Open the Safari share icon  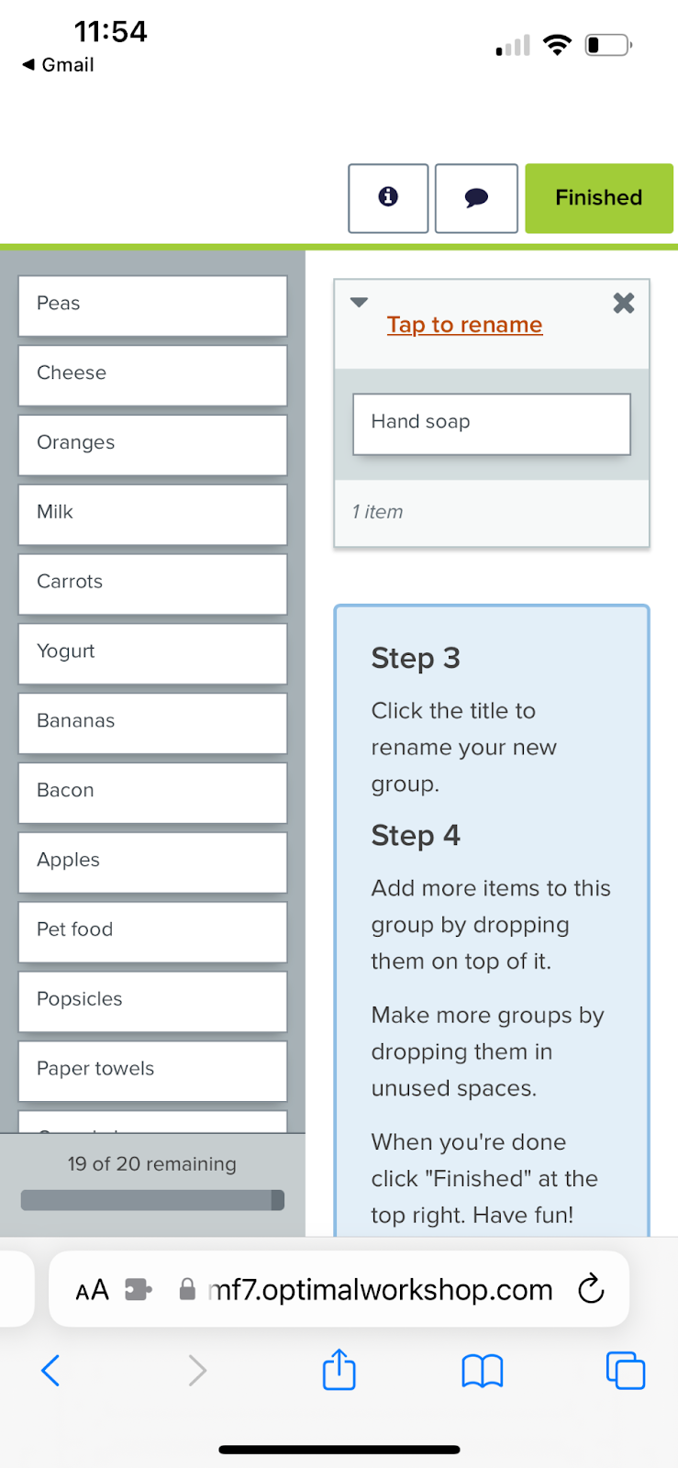click(339, 1370)
